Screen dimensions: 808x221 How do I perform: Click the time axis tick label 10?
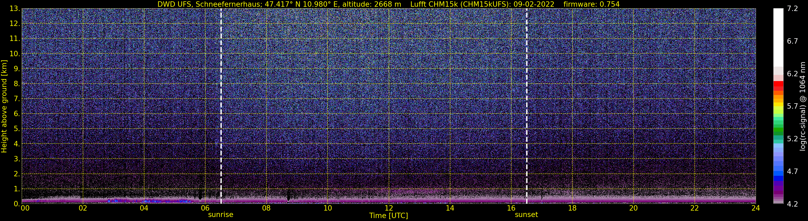[327, 208]
